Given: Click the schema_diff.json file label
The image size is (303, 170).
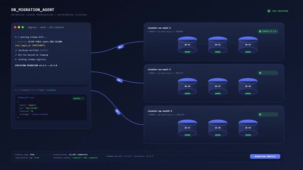Looking at the screenshot, I should click(26, 98).
